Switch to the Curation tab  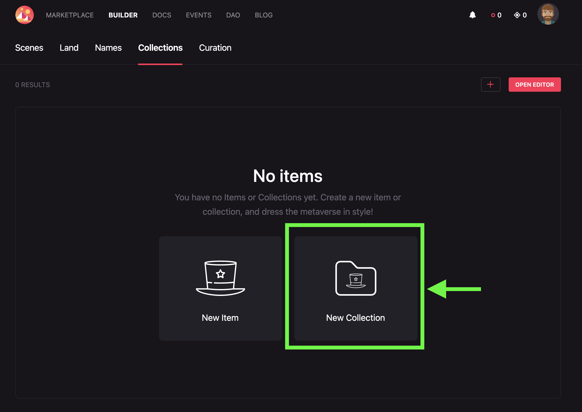[215, 48]
